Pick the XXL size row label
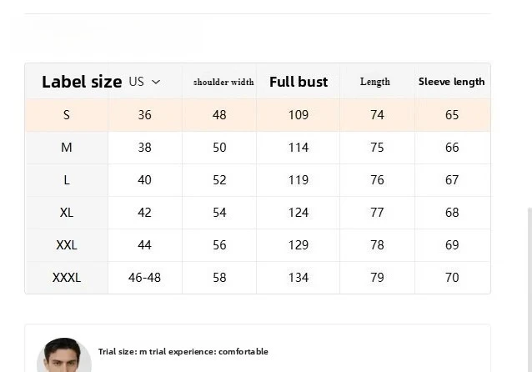This screenshot has width=532, height=372. point(67,245)
